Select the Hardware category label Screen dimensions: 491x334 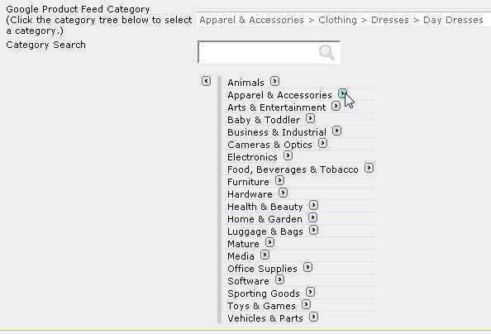[250, 194]
